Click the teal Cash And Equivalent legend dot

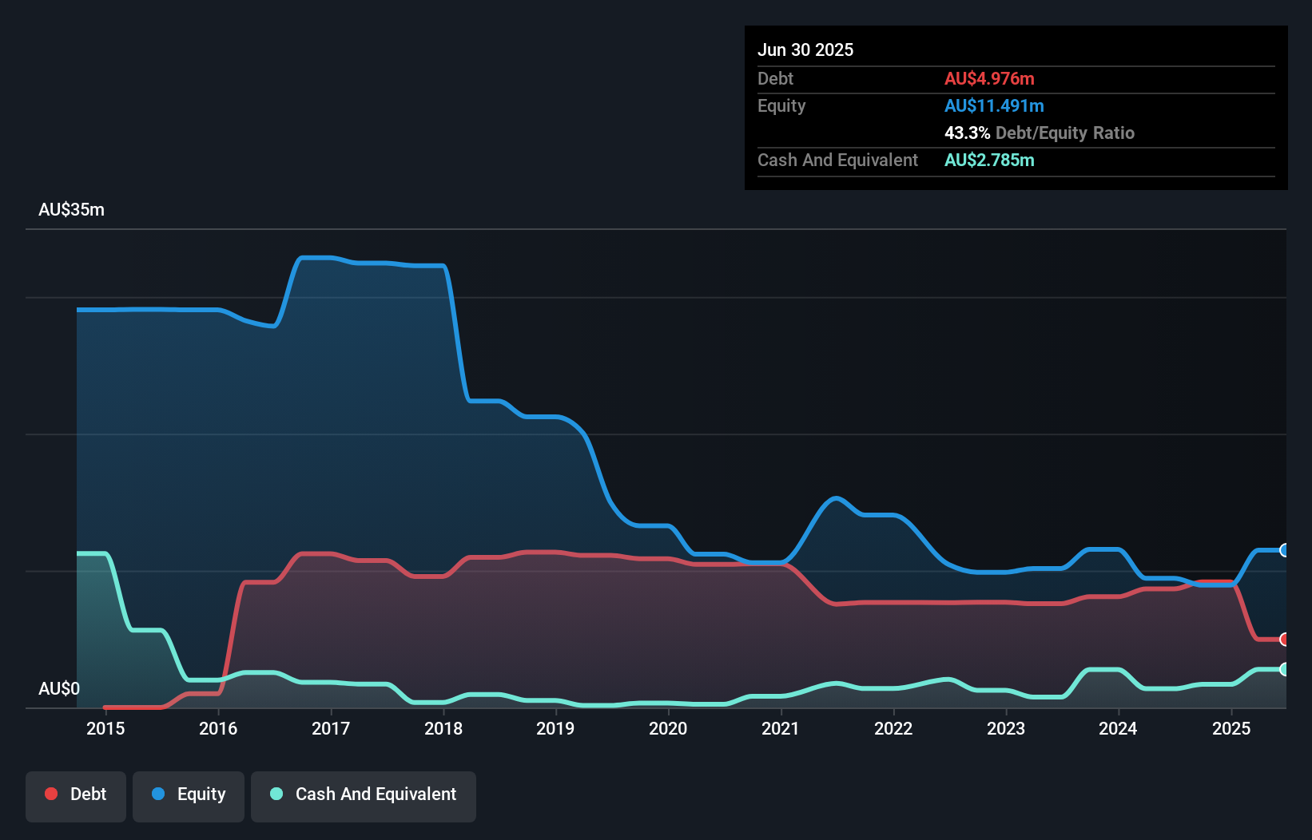276,794
